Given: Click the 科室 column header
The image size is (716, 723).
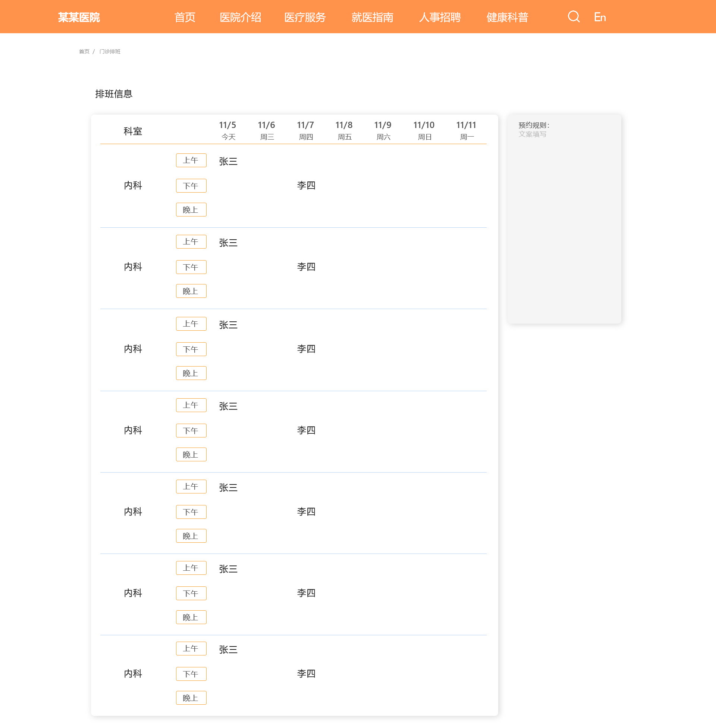Looking at the screenshot, I should coord(133,131).
